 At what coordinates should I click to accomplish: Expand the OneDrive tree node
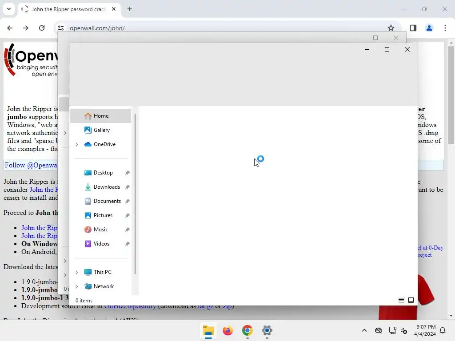(76, 144)
